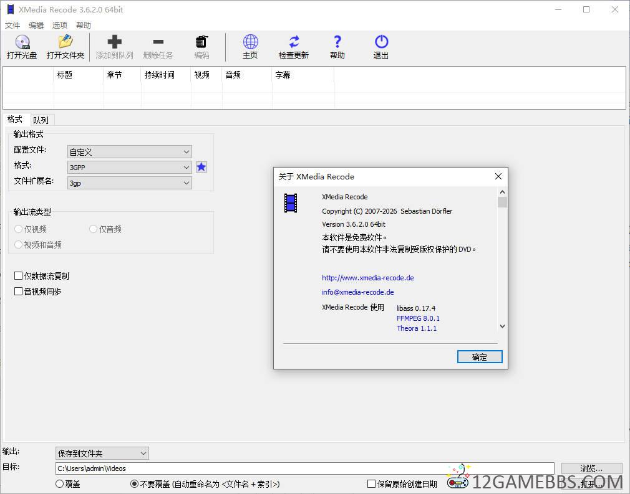The image size is (630, 494).
Task: Click the blue star favorite profile icon
Action: coord(201,167)
